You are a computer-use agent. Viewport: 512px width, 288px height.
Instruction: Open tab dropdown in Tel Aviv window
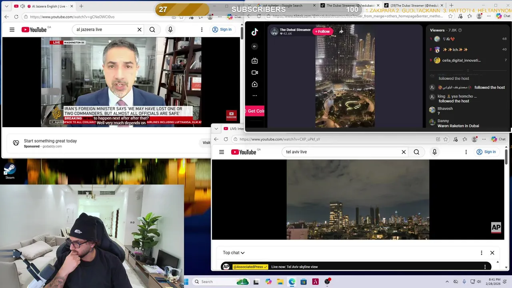[216, 129]
